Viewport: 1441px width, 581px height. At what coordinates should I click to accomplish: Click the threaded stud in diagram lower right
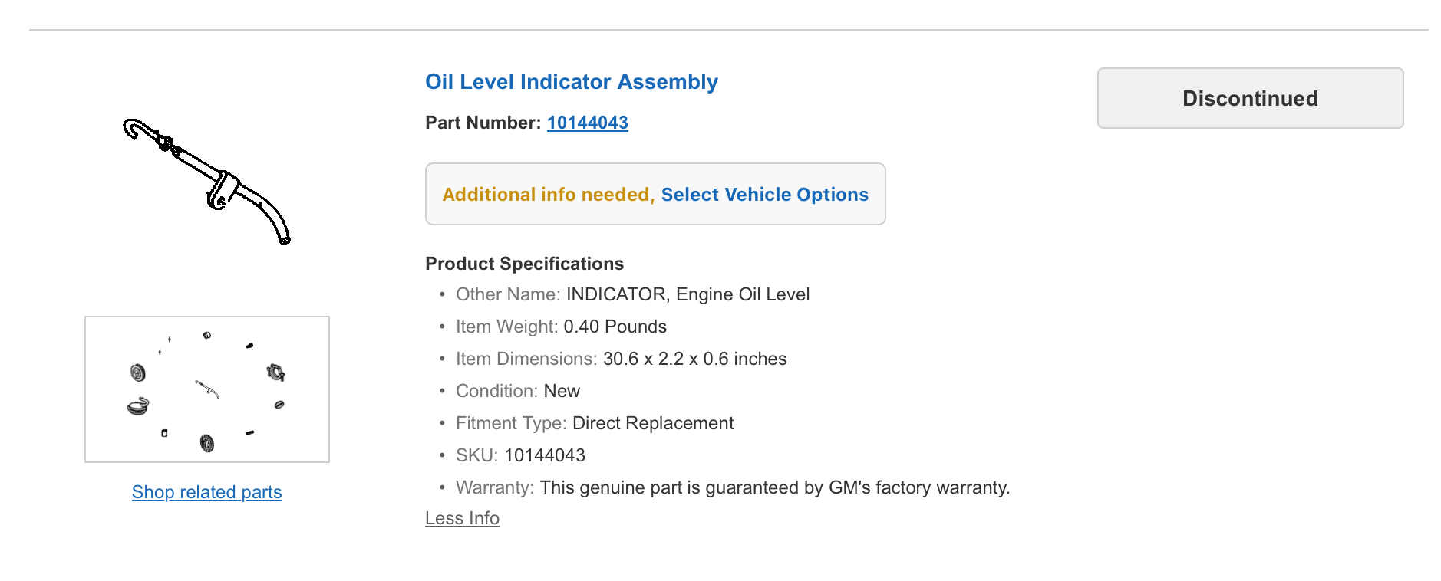[x=249, y=433]
